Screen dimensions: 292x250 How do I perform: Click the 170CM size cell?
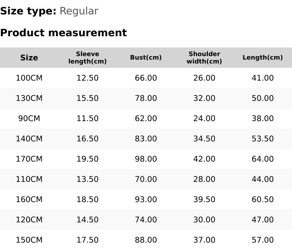click(29, 159)
